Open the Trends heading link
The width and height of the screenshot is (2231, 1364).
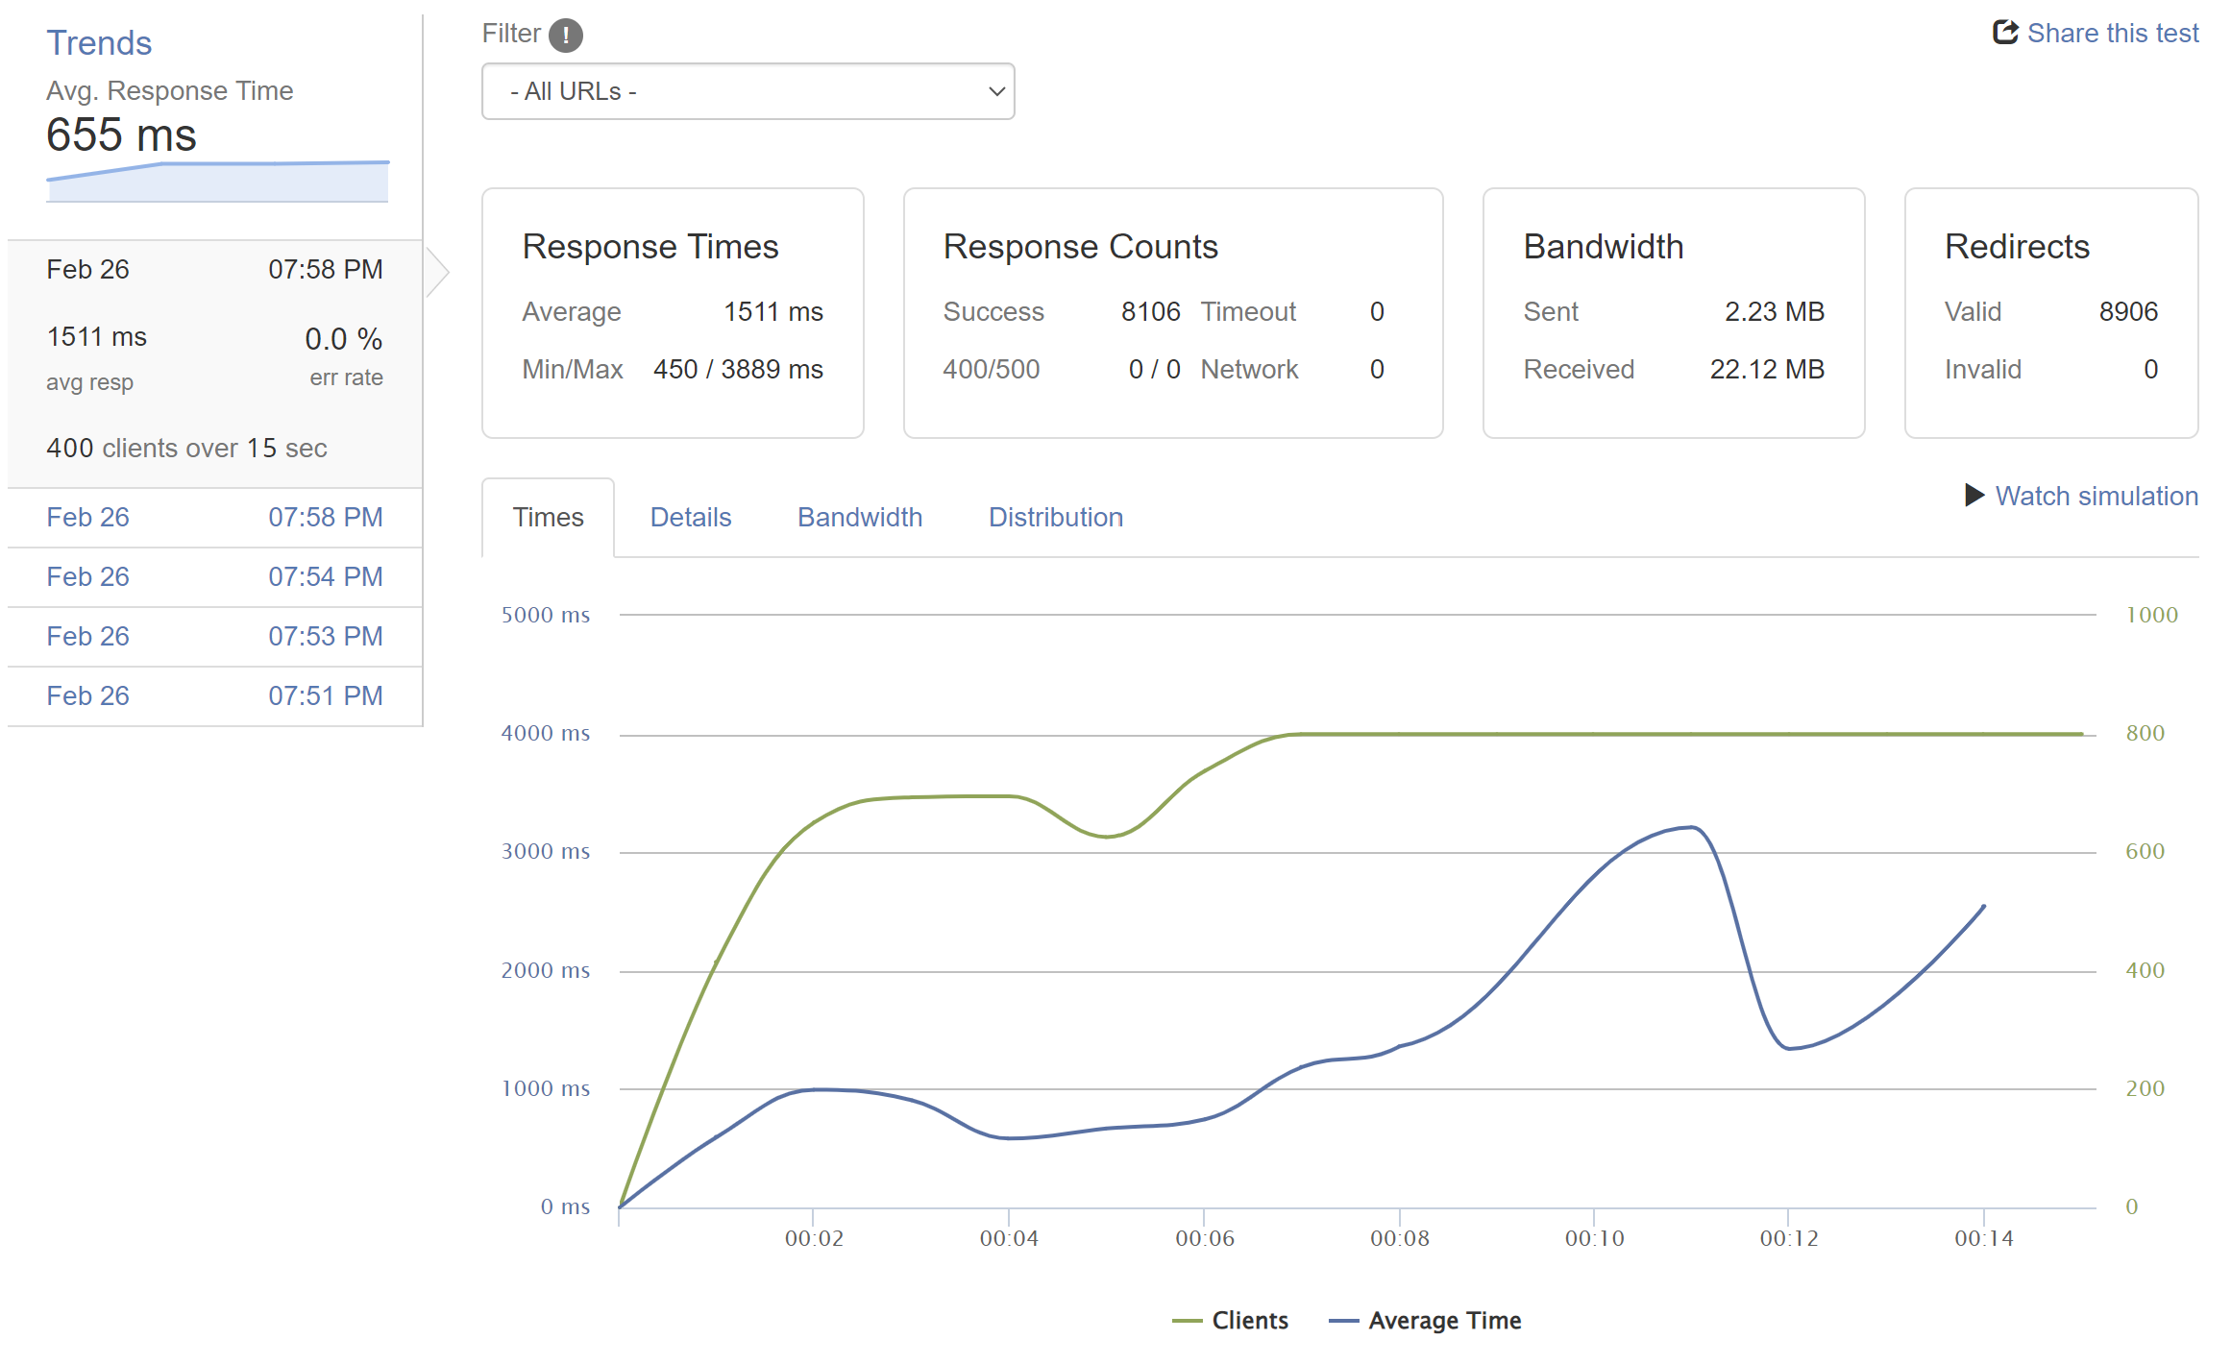click(99, 43)
